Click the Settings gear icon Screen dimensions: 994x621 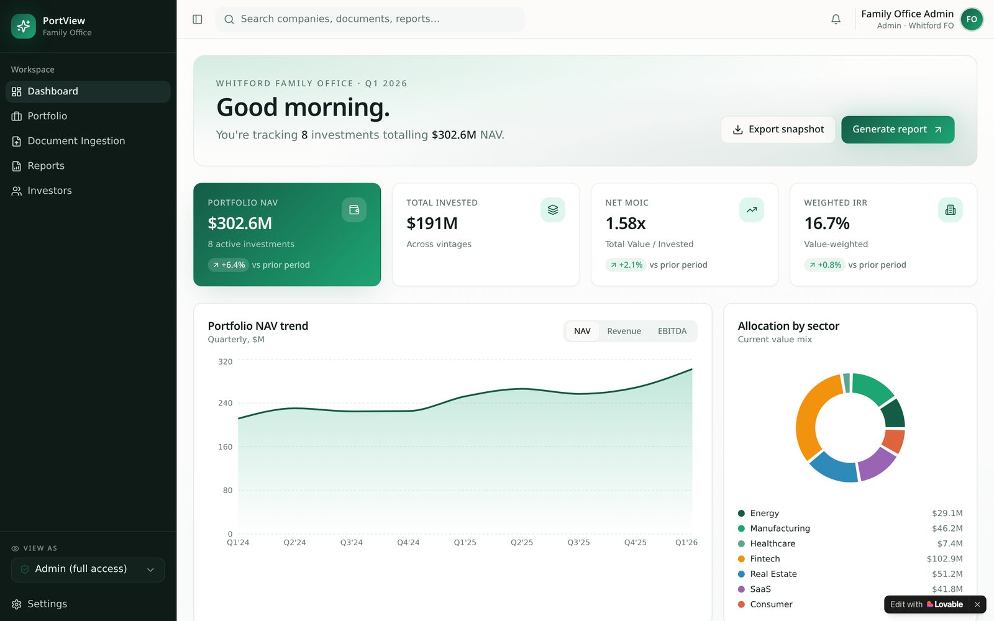17,604
